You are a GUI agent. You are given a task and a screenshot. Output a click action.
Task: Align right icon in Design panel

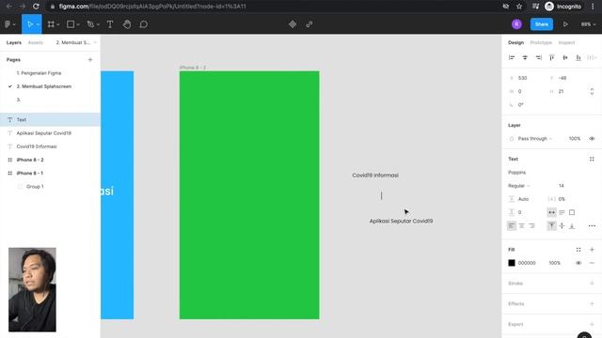(539, 57)
